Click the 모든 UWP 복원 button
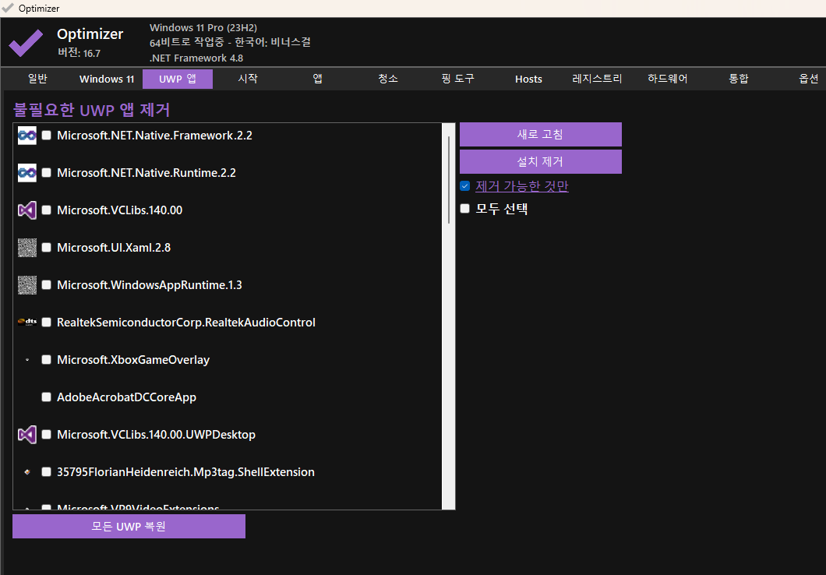 pos(129,527)
